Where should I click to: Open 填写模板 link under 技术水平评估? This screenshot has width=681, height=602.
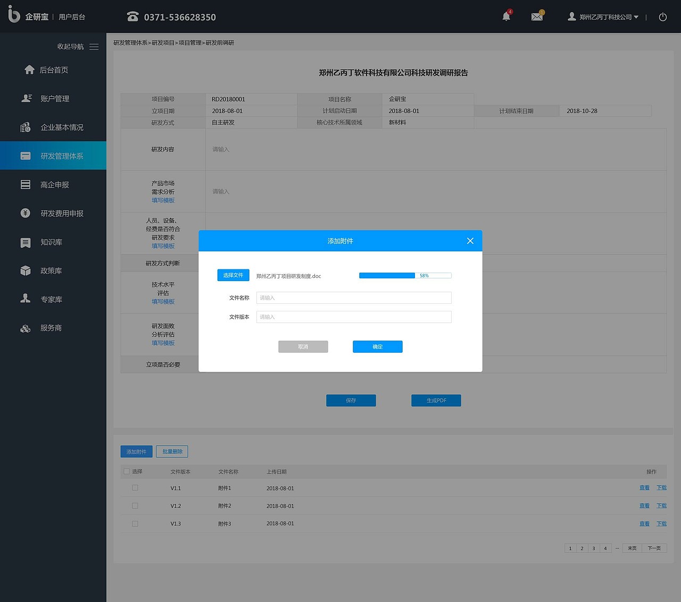click(163, 301)
